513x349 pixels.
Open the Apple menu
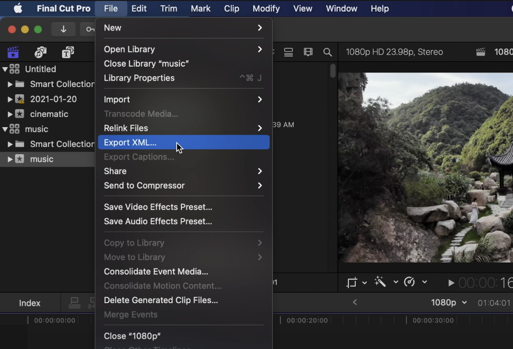[x=18, y=9]
